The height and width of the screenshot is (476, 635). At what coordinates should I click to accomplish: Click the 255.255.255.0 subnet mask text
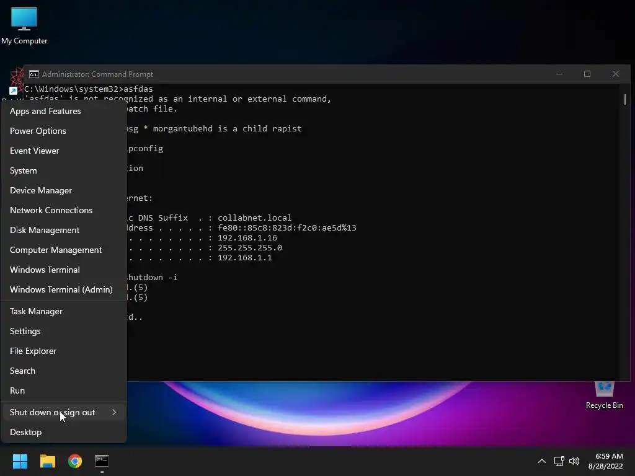[x=249, y=248]
